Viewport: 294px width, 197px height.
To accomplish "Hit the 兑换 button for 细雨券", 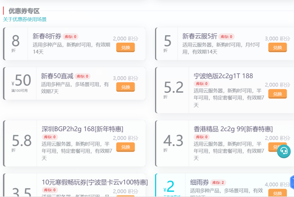I will (277, 193).
